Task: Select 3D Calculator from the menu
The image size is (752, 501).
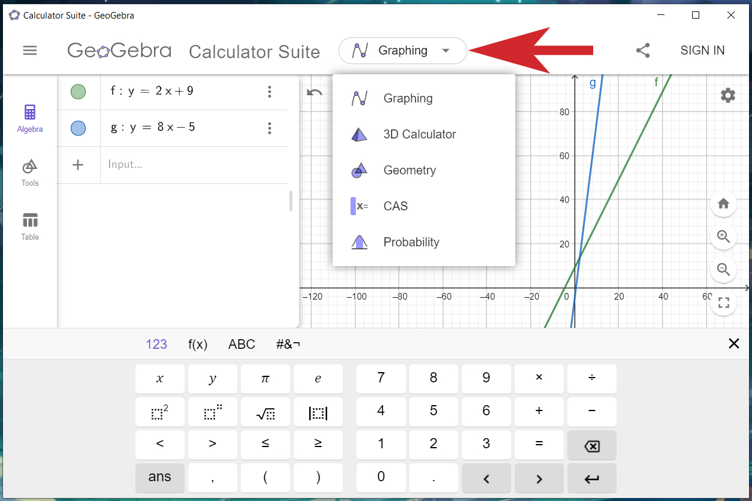Action: 424,134
